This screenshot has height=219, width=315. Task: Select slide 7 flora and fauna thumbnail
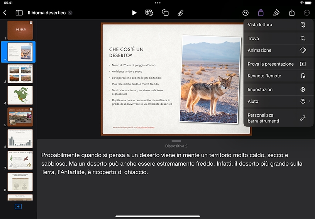(20, 160)
